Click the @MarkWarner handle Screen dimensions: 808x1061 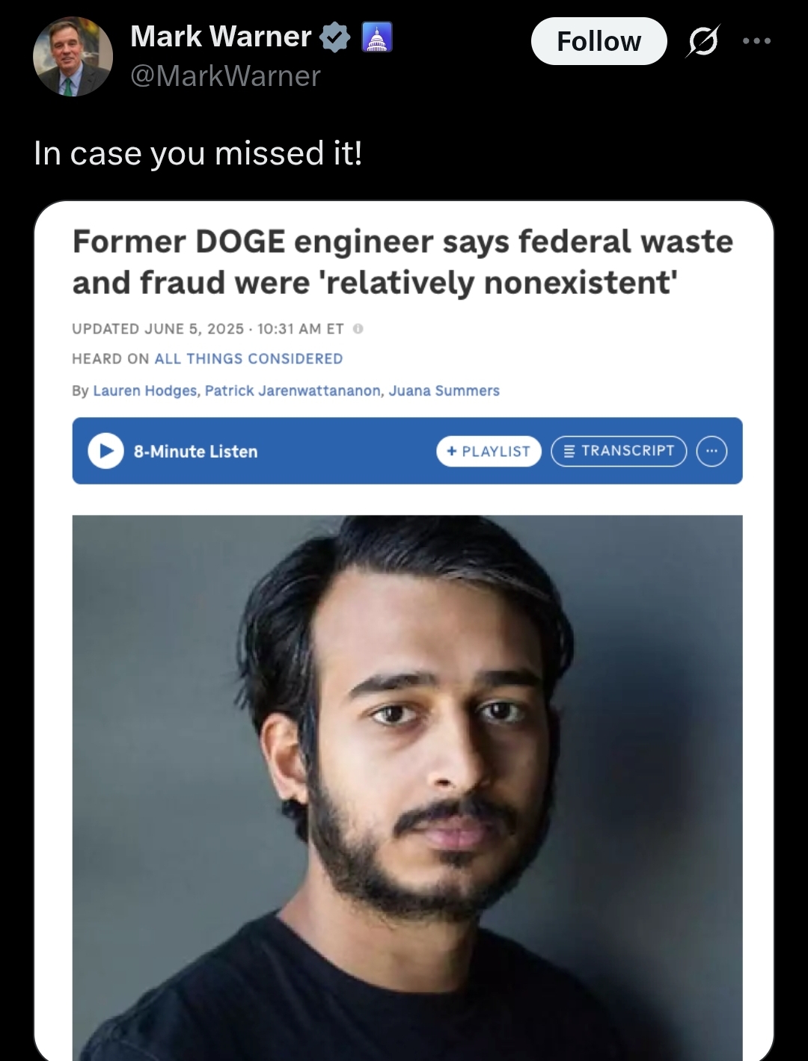click(x=225, y=76)
